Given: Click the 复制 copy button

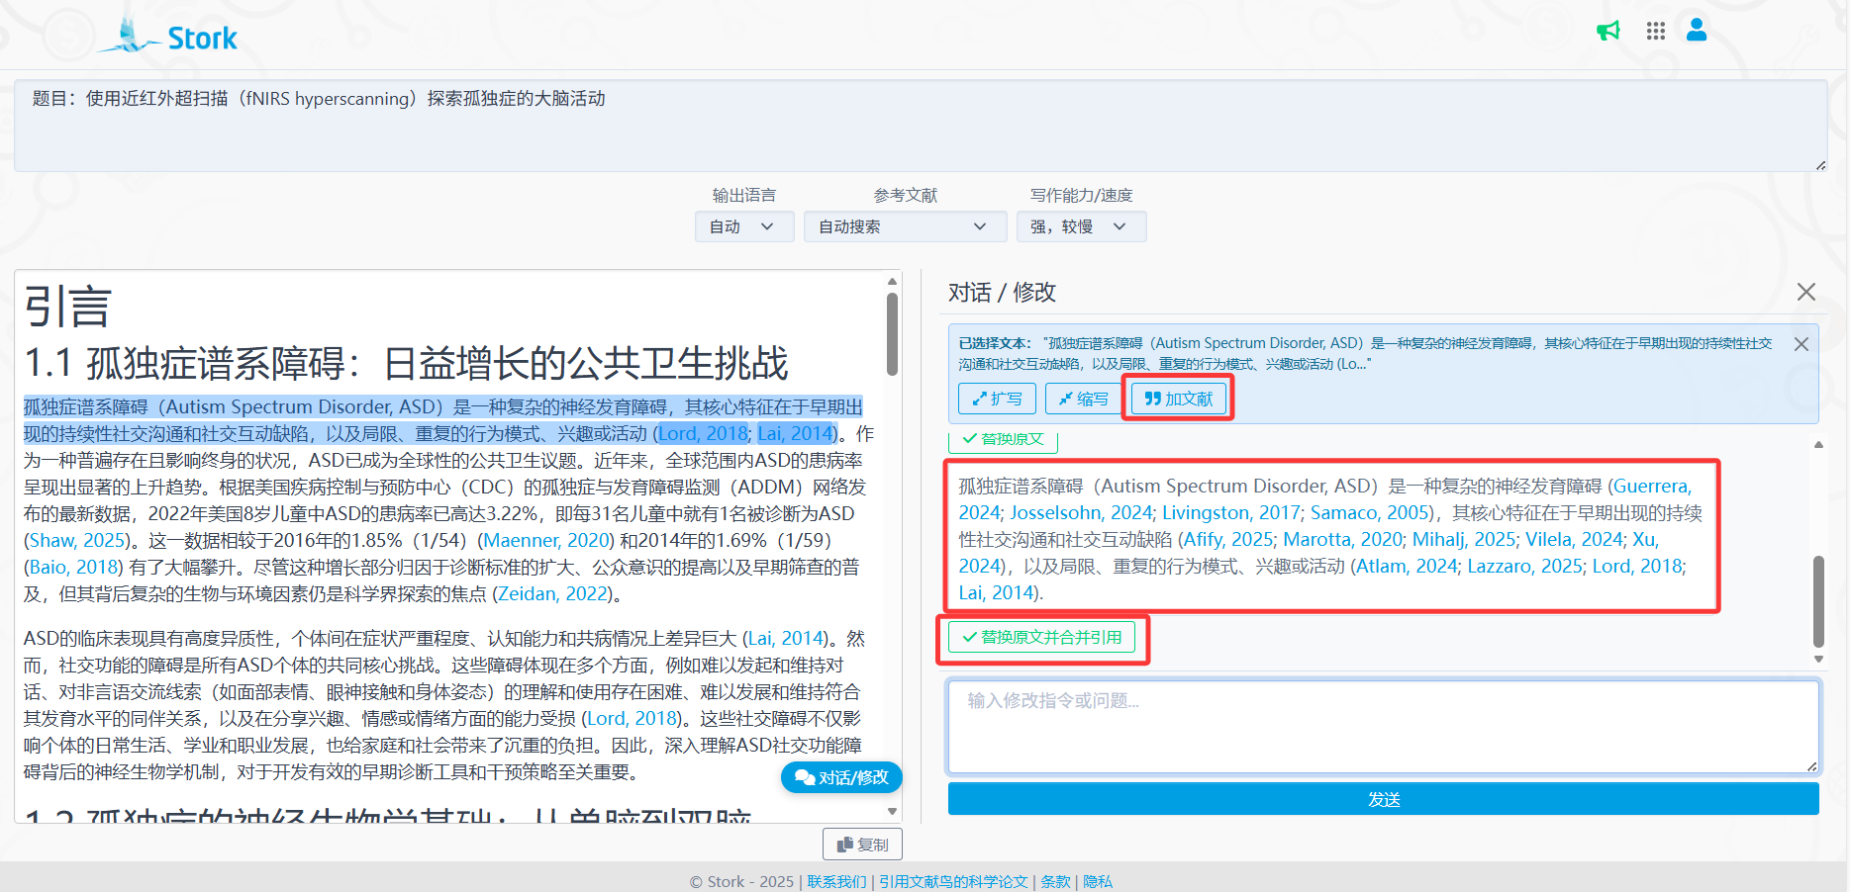Looking at the screenshot, I should [x=862, y=845].
